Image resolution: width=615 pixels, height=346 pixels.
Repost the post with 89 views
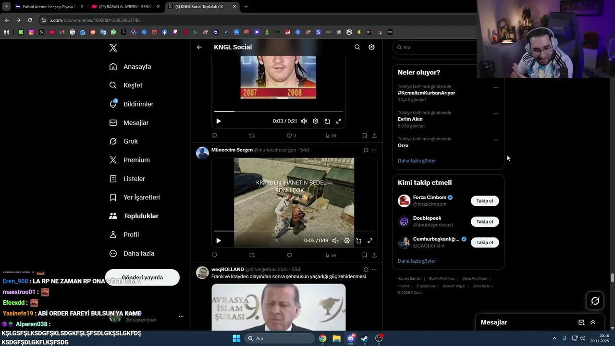click(252, 255)
